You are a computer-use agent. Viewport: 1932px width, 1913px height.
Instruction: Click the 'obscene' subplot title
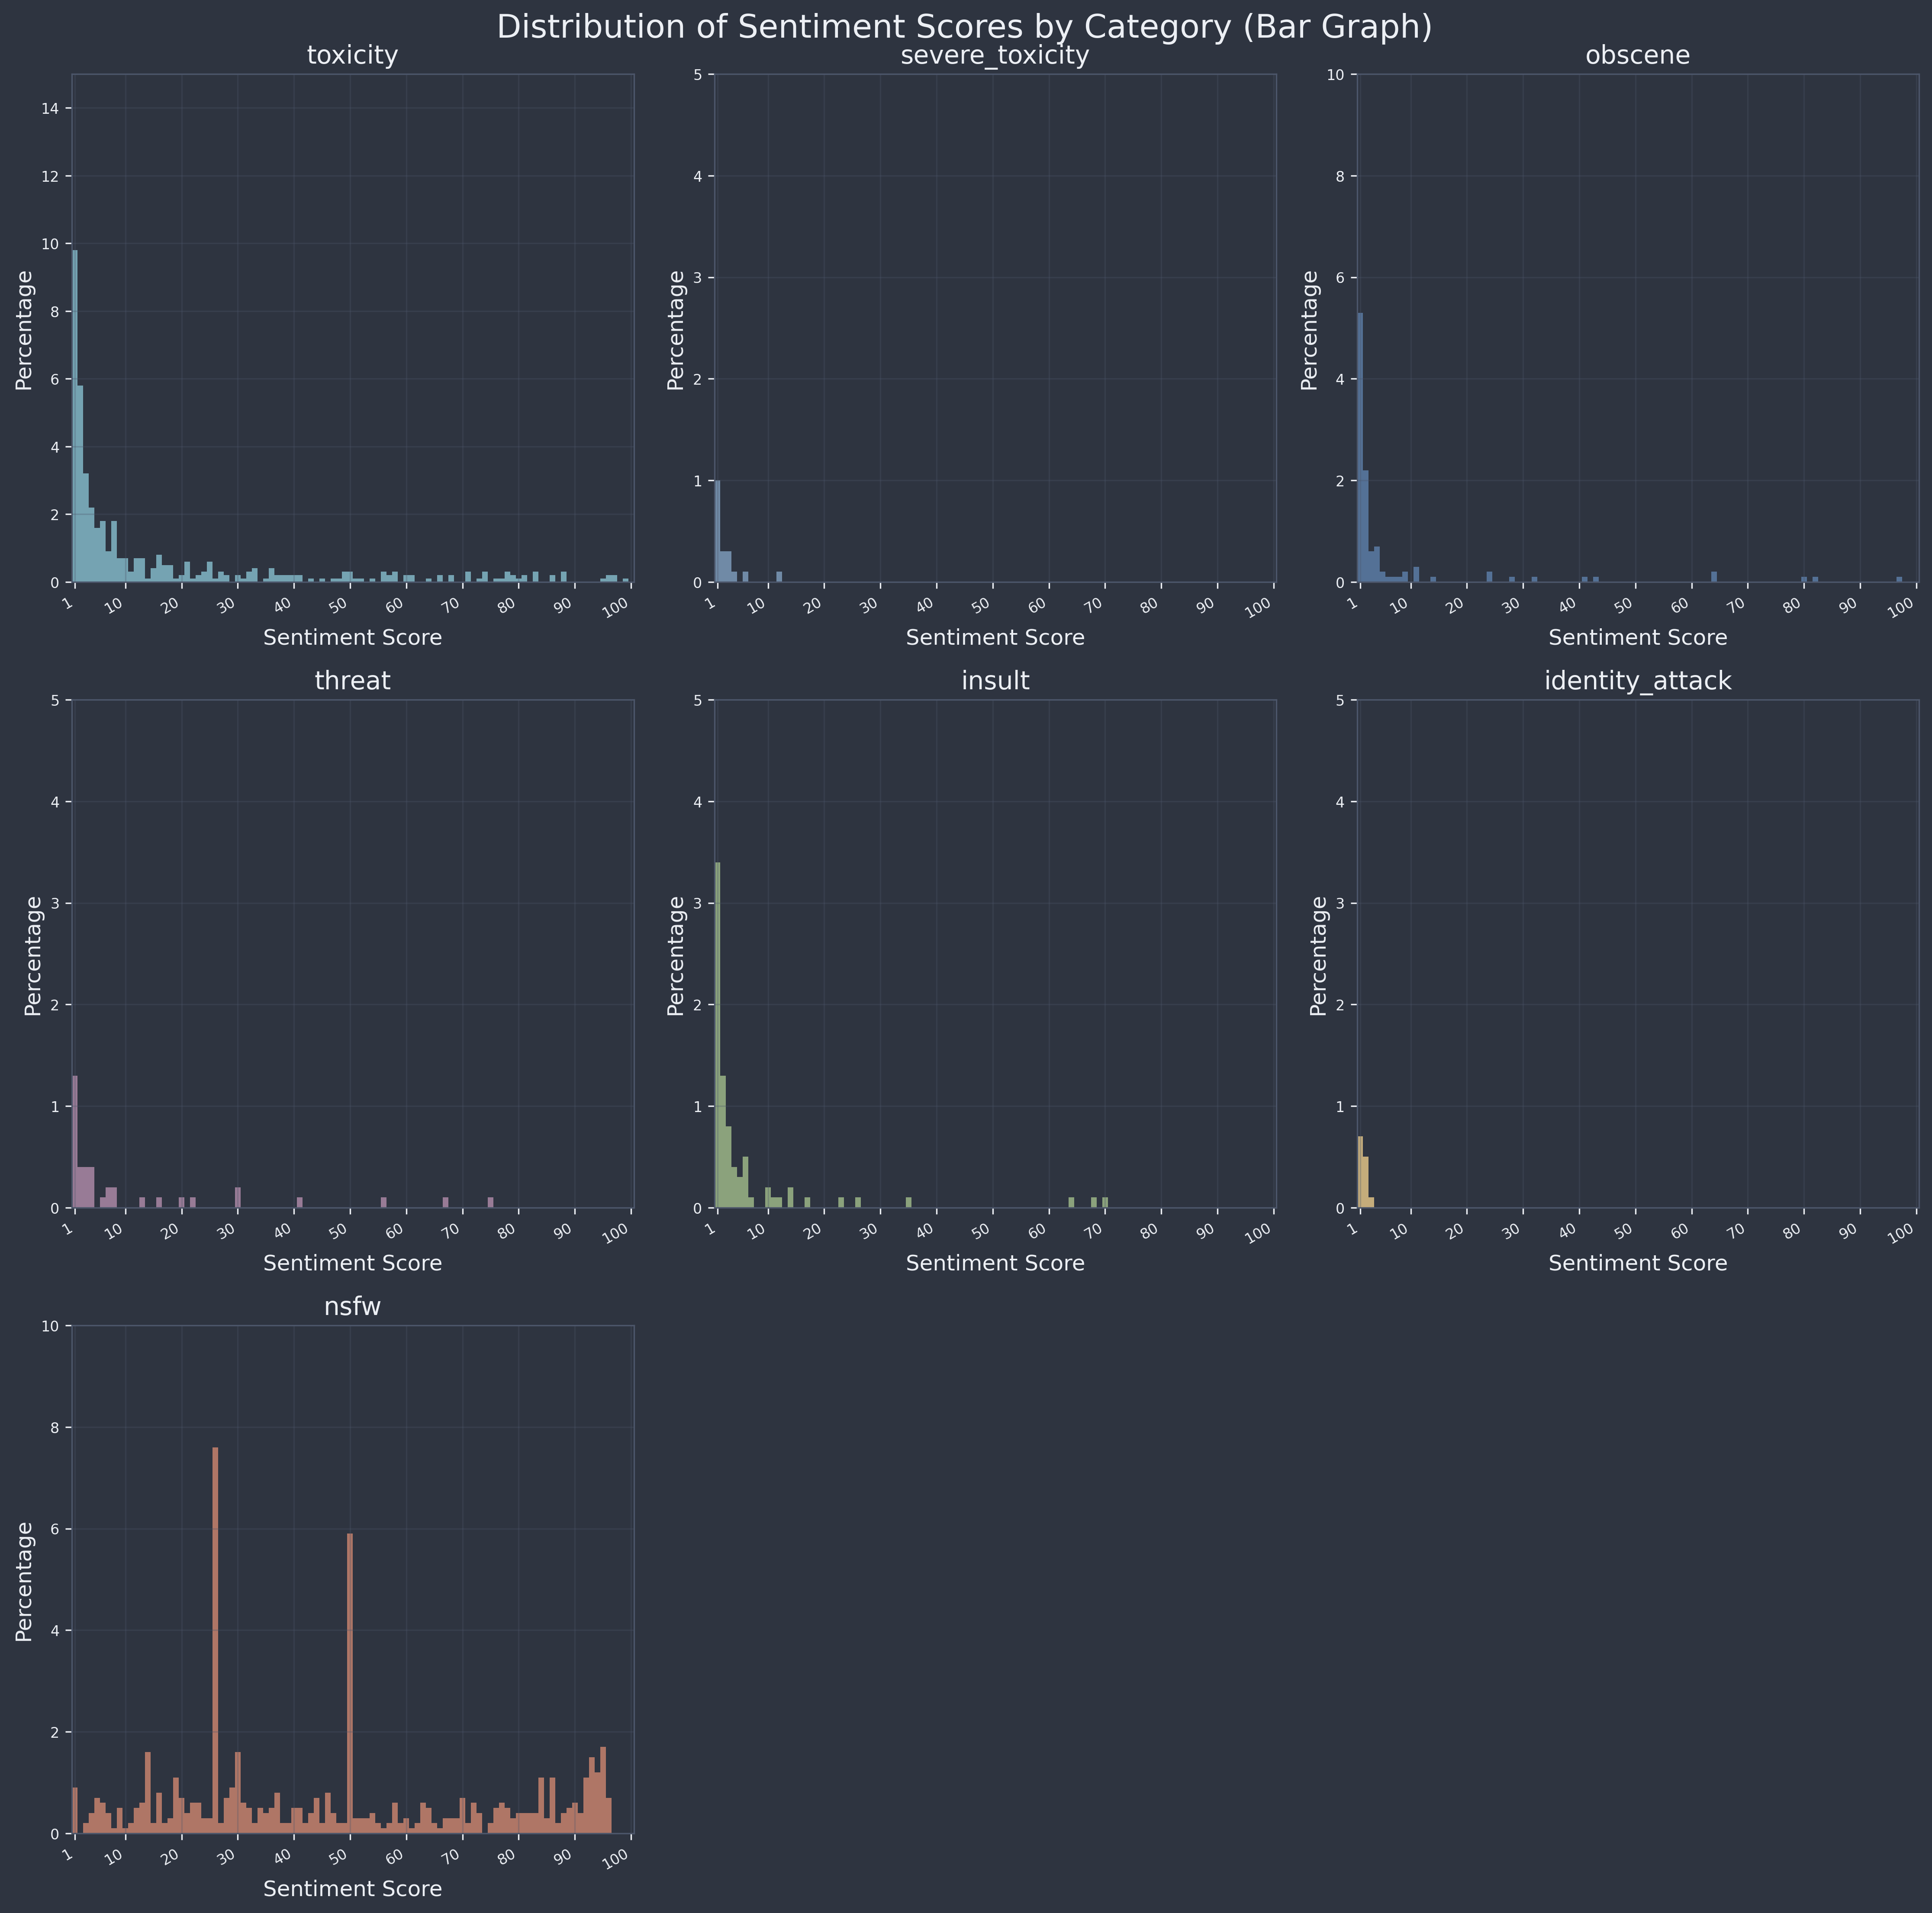[x=1638, y=56]
